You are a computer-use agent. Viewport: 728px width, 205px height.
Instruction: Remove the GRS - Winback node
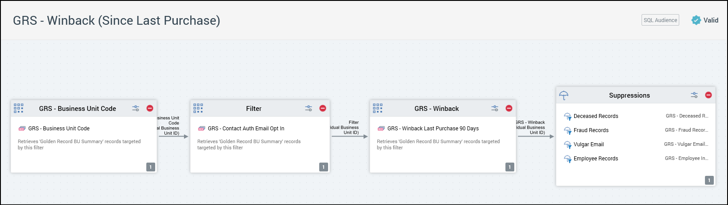[x=509, y=108]
